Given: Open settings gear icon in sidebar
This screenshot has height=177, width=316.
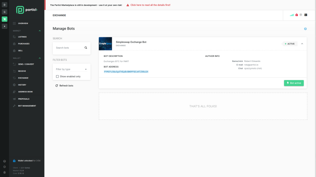Looking at the screenshot, I should pyautogui.click(x=4, y=167).
